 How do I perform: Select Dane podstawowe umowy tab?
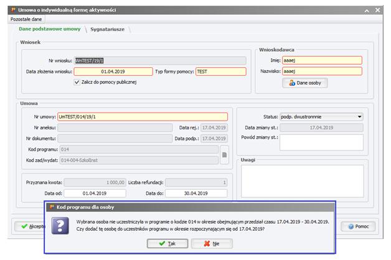point(50,29)
